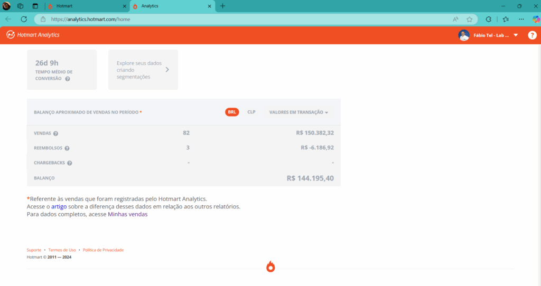Open browser extensions icon
This screenshot has height=286, width=541.
click(x=488, y=20)
